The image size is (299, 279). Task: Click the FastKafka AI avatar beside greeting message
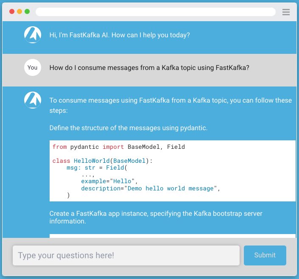33,35
